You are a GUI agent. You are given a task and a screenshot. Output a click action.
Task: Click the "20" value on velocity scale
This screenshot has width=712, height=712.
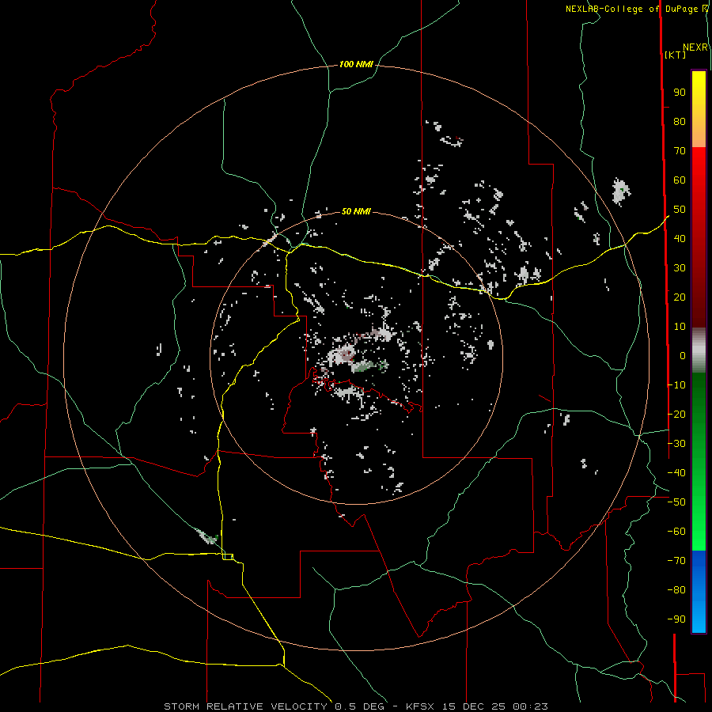[x=680, y=297]
